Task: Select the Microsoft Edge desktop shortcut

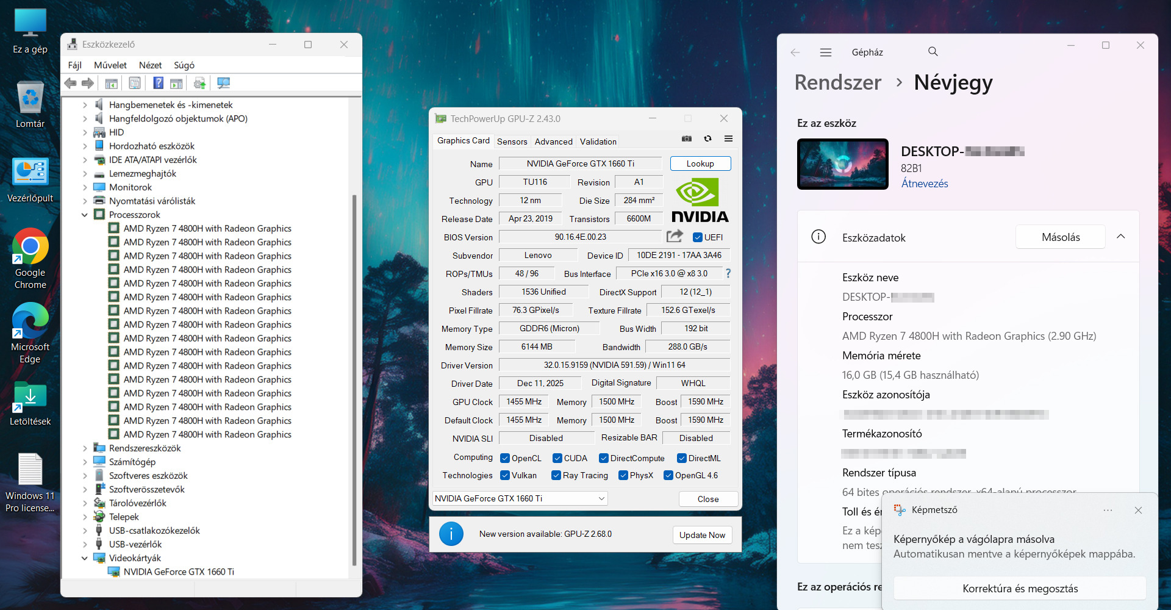Action: (x=30, y=333)
